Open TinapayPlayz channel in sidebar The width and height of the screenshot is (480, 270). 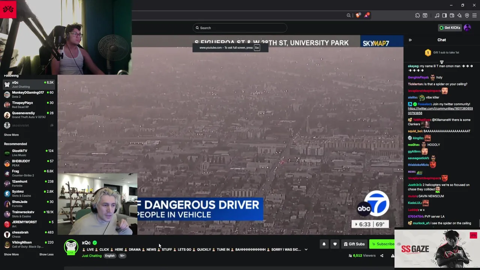click(x=29, y=105)
